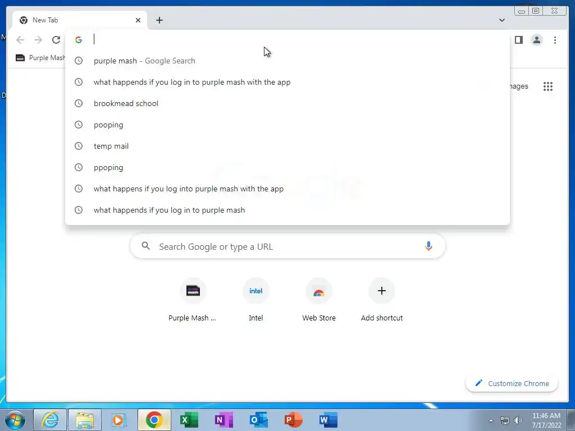
Task: Close the New Tab tab
Action: tap(138, 20)
